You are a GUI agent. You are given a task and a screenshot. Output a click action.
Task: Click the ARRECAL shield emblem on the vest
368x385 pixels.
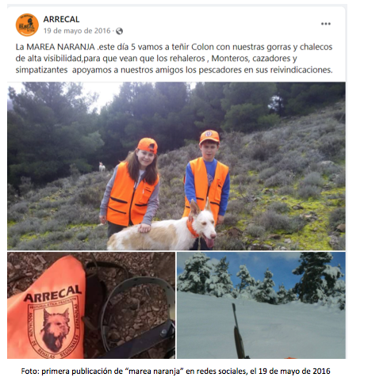click(54, 327)
